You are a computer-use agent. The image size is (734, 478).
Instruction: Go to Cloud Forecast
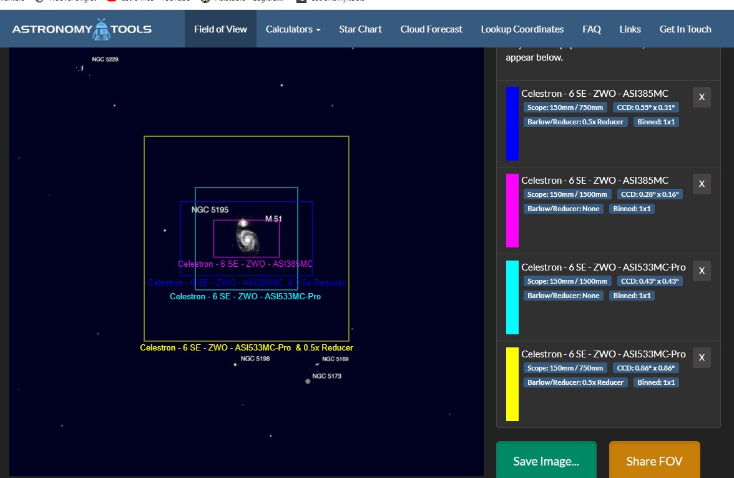[431, 29]
